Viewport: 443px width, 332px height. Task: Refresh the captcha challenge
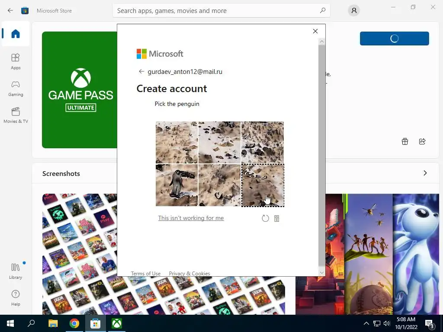coord(265,218)
